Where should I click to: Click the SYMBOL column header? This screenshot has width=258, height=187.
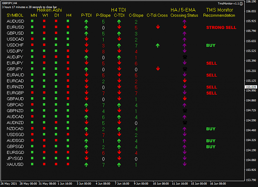tap(15, 15)
